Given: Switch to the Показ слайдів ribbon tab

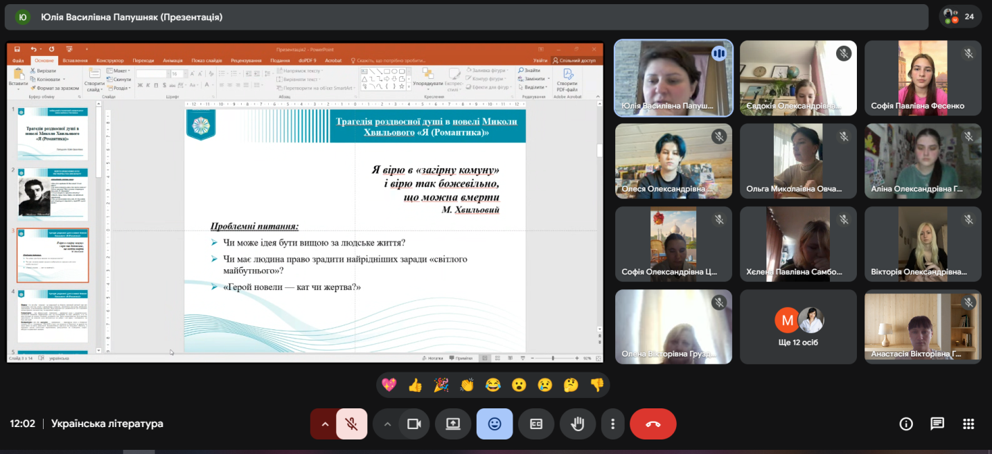Looking at the screenshot, I should pyautogui.click(x=207, y=61).
